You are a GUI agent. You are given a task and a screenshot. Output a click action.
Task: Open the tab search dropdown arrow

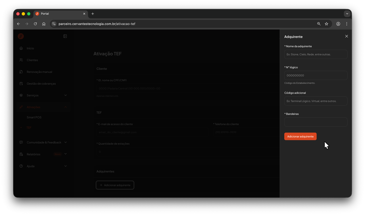pos(347,14)
